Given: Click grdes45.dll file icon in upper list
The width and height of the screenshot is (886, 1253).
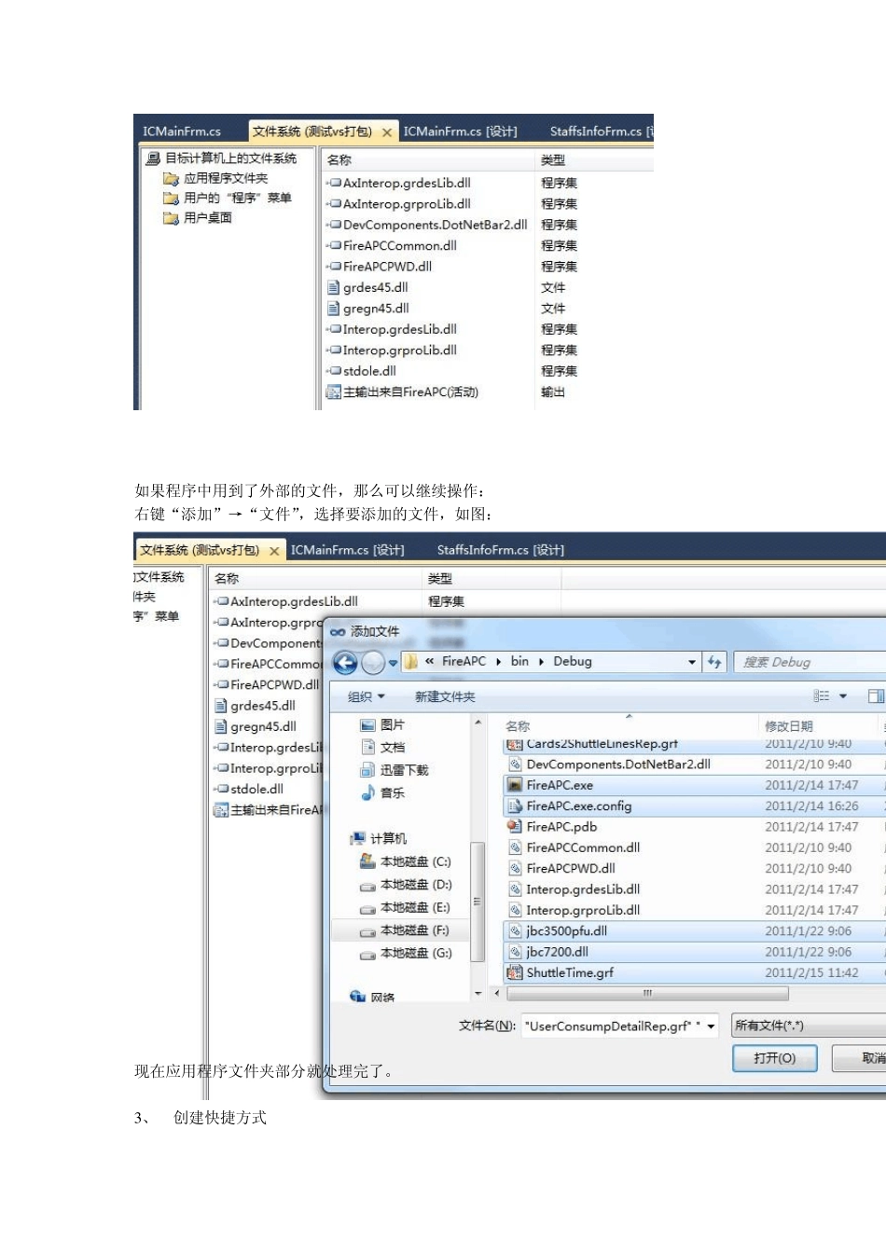Looking at the screenshot, I should click(x=333, y=287).
